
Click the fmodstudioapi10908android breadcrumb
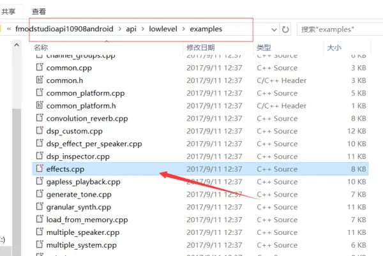pyautogui.click(x=64, y=29)
